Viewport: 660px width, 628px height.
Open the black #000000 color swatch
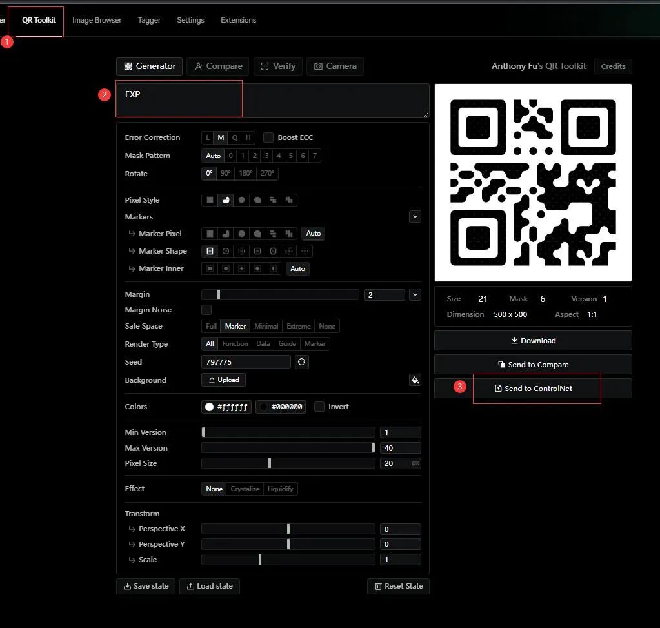[x=281, y=407]
